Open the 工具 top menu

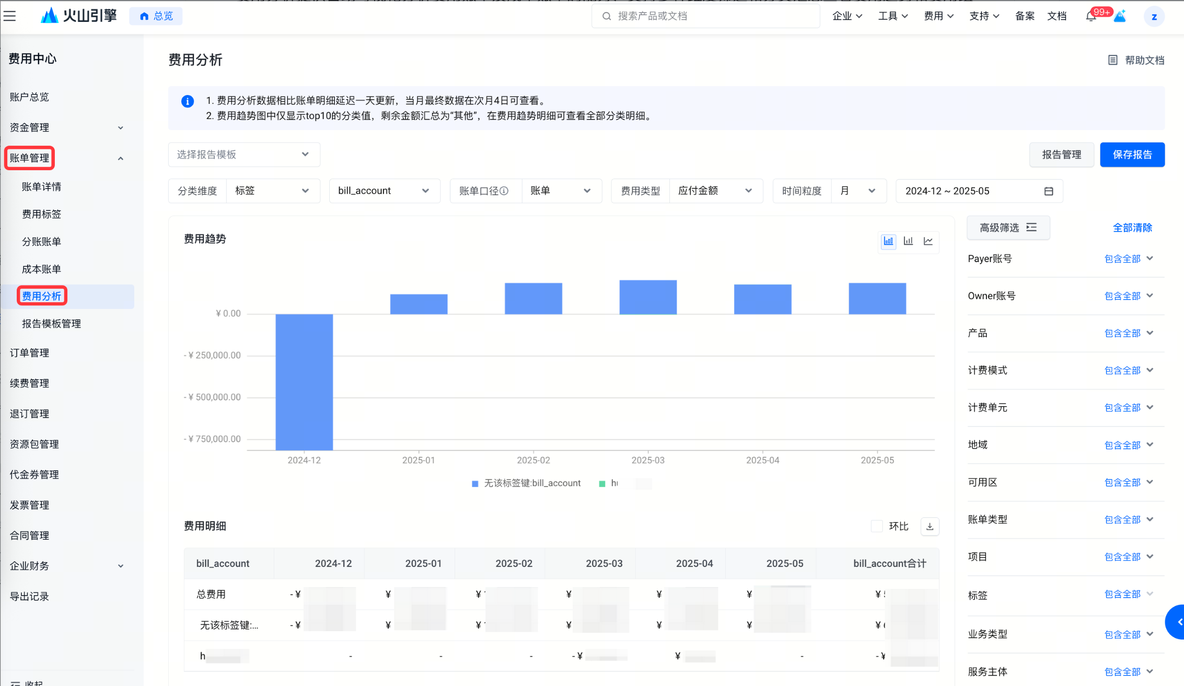[892, 16]
